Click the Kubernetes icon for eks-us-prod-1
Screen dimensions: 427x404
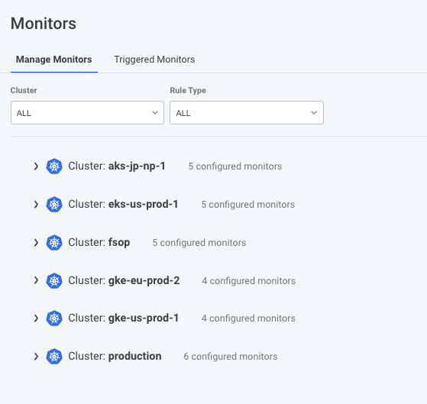[x=54, y=204]
